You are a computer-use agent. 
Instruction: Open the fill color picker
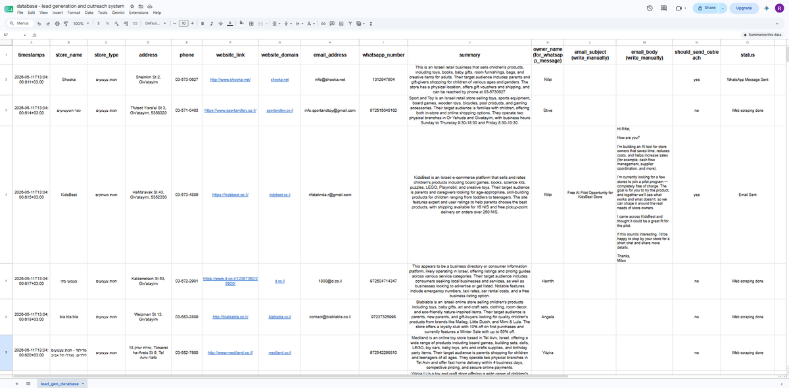241,23
